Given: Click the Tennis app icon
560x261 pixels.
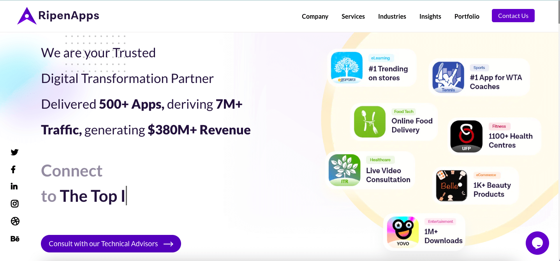Looking at the screenshot, I should [448, 77].
